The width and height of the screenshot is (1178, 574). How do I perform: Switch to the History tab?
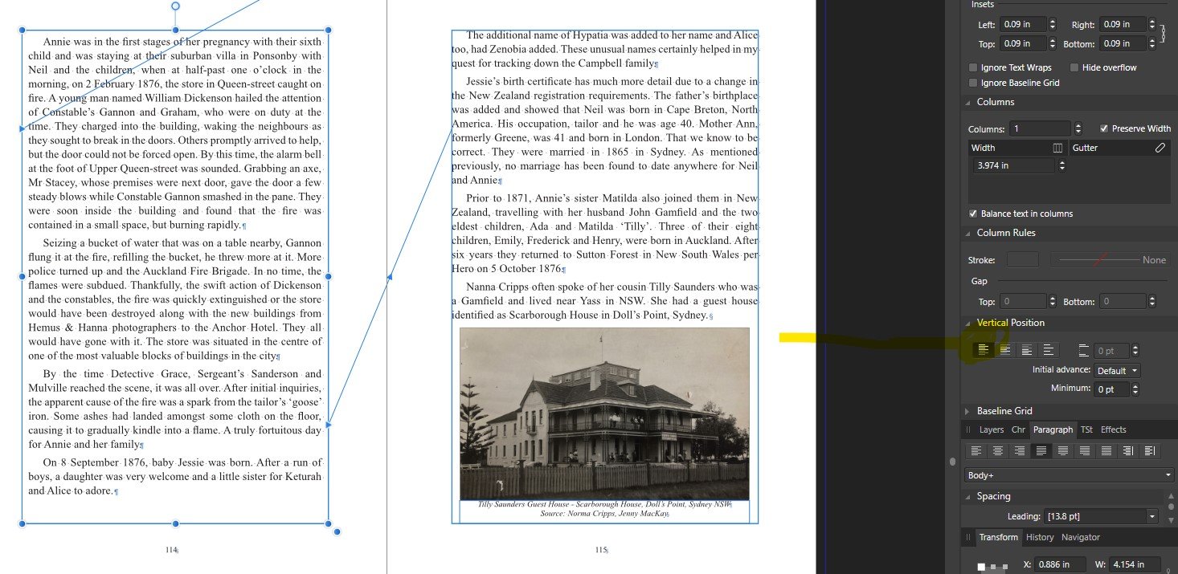pyautogui.click(x=1040, y=537)
